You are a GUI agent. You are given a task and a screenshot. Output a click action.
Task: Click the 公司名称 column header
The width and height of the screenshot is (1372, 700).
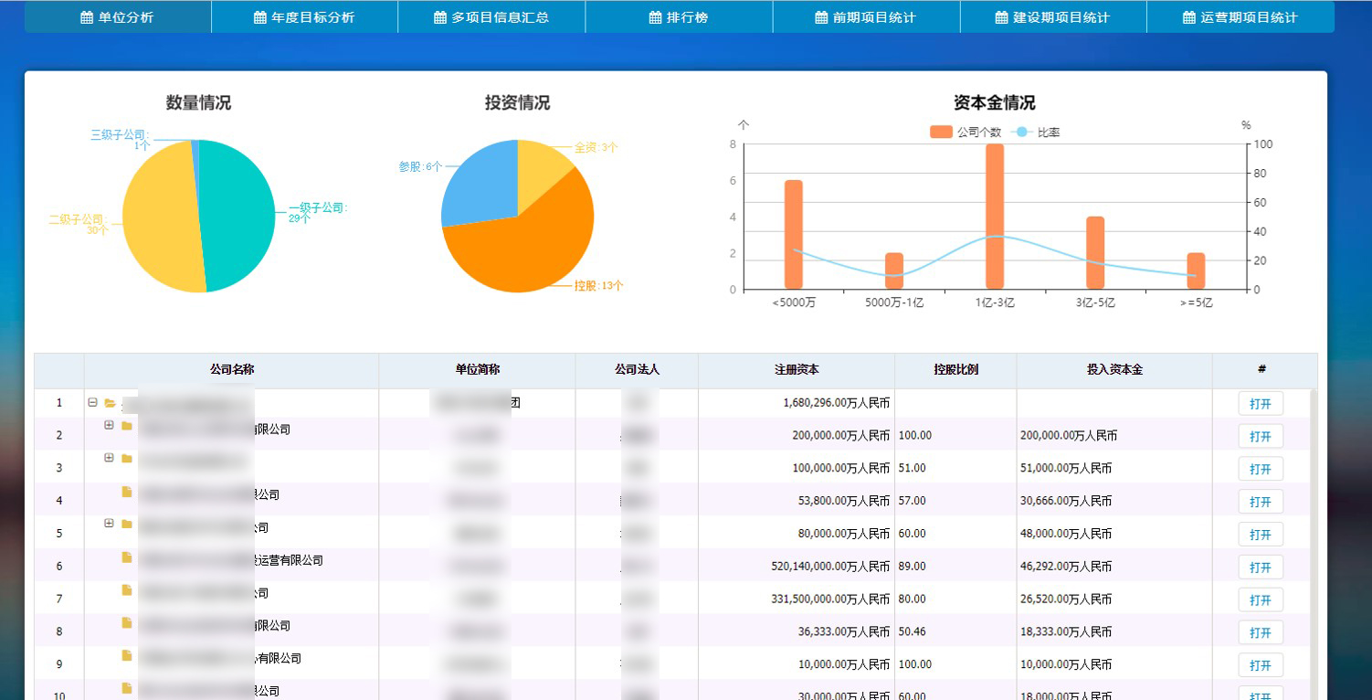pyautogui.click(x=231, y=370)
